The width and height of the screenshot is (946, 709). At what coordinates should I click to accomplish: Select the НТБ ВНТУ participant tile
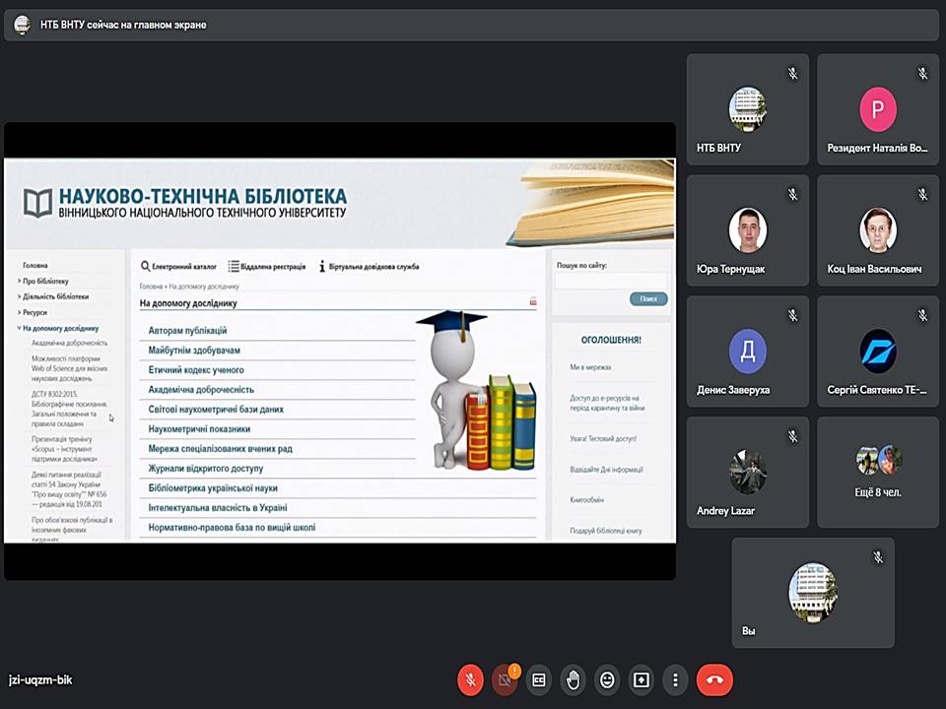[x=748, y=109]
